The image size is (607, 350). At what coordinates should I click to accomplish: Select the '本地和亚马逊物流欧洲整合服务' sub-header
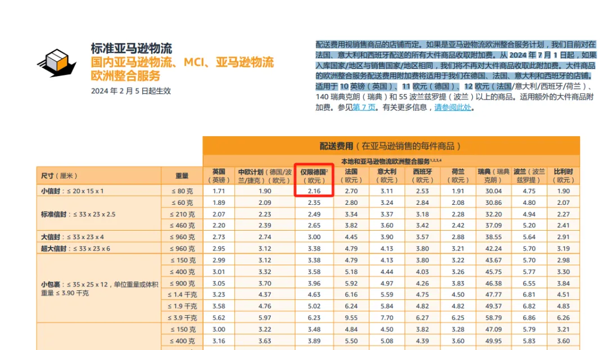[391, 161]
